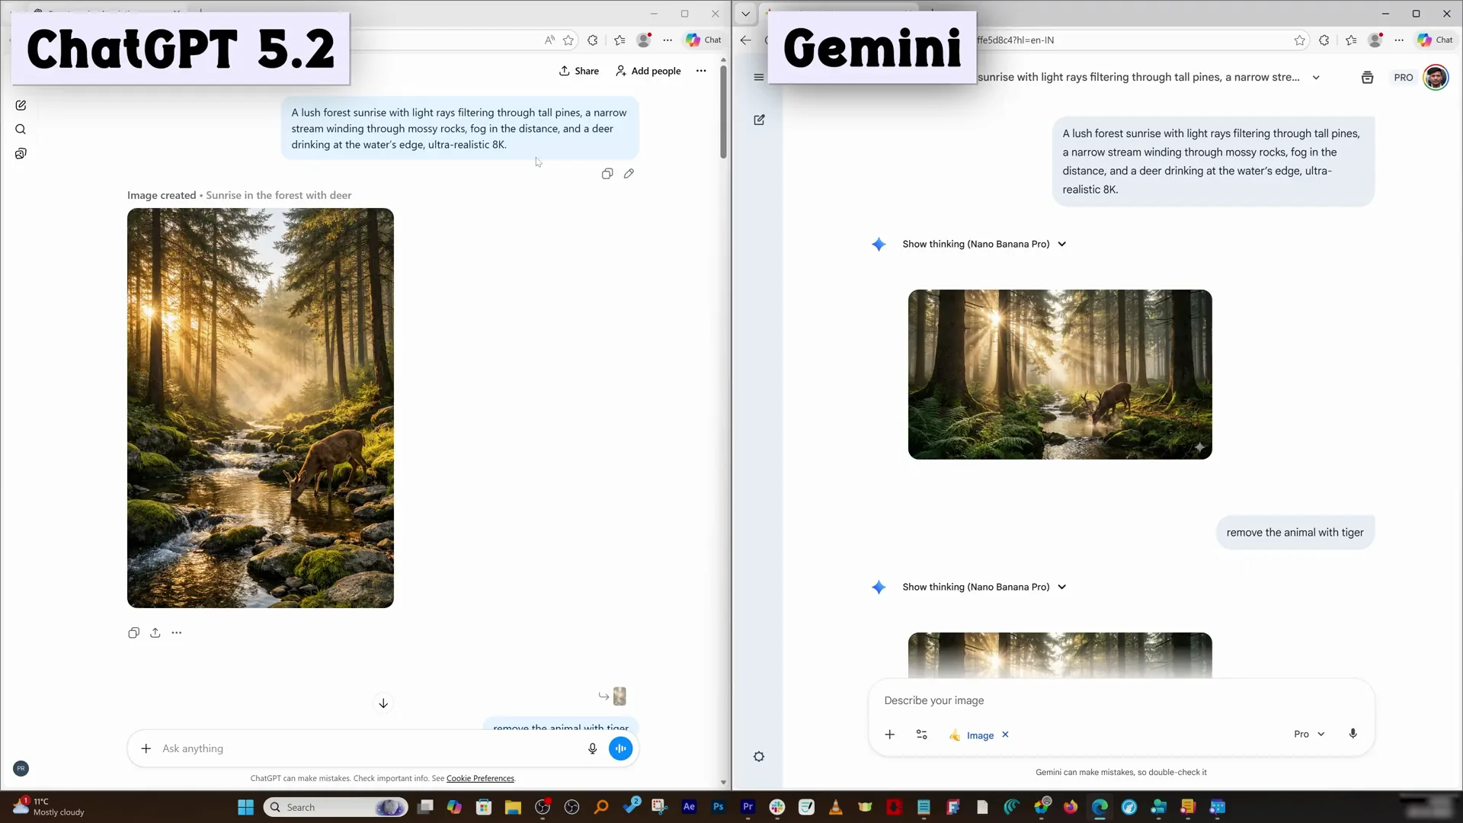
Task: Use Gemini's microphone icon
Action: [x=1353, y=733]
